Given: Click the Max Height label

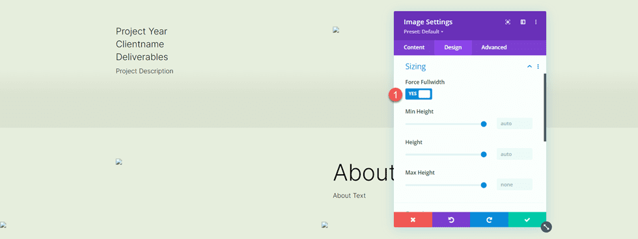Looking at the screenshot, I should (420, 173).
